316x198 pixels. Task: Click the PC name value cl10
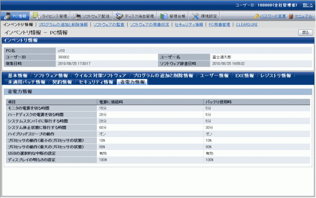62,51
